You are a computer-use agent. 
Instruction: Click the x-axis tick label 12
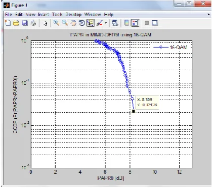pyautogui.click(x=179, y=172)
